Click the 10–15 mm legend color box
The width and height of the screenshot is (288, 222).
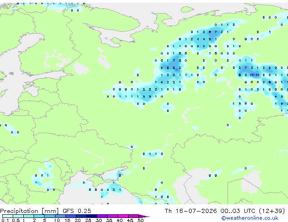(60, 216)
